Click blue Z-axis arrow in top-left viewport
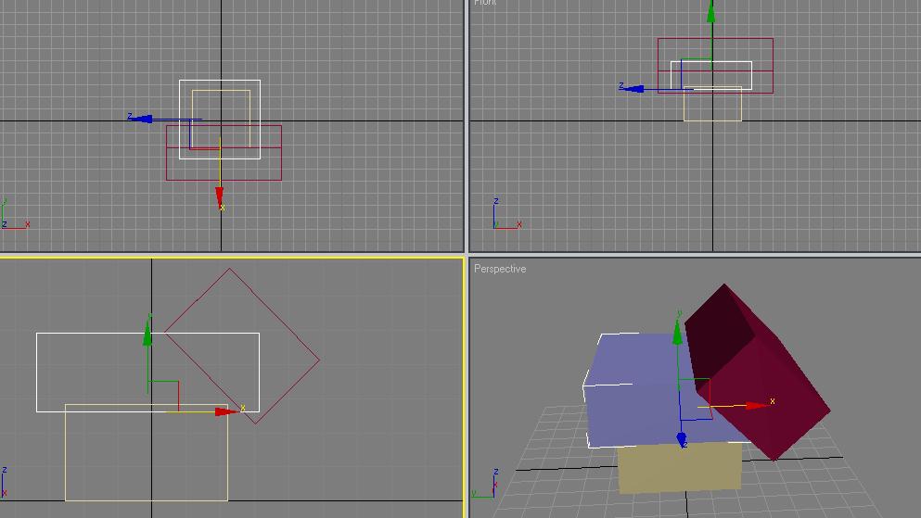 coord(141,120)
